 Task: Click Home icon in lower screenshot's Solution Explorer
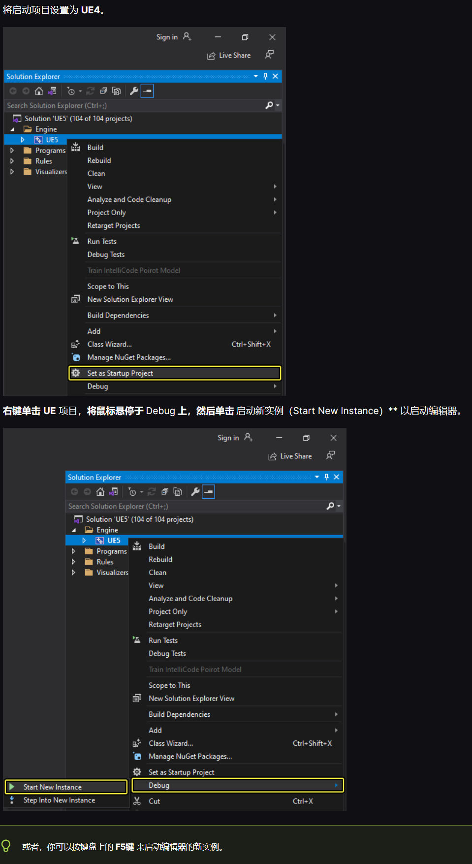[100, 492]
